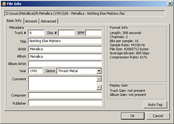This screenshot has width=174, height=124.
Task: Switch to the Basic Info tab
Action: click(14, 21)
